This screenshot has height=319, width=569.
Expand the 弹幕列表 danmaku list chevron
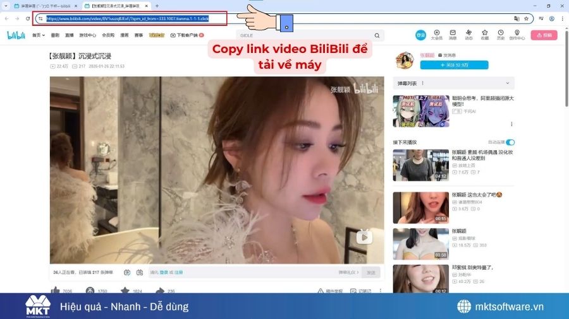coord(507,83)
